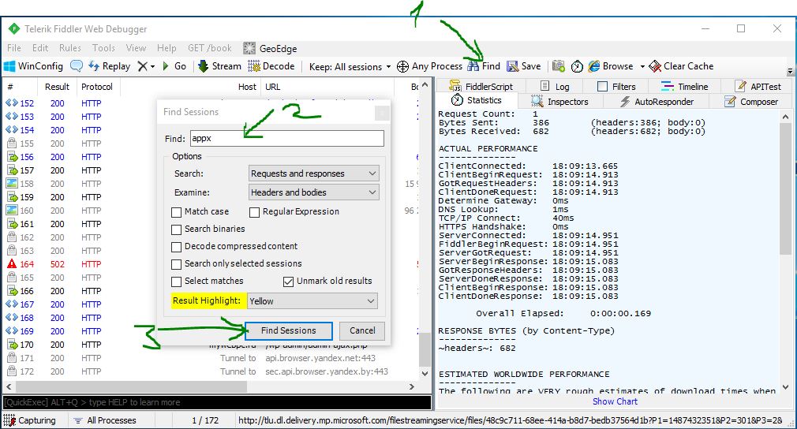Switch to the Filters tab
The width and height of the screenshot is (797, 429).
(616, 86)
